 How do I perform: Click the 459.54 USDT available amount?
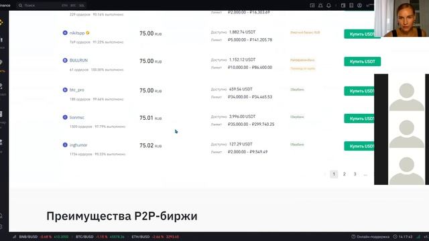tap(241, 89)
